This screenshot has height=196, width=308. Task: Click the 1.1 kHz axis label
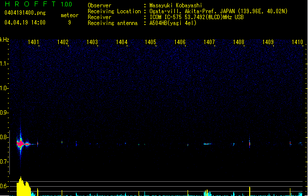[3, 64]
